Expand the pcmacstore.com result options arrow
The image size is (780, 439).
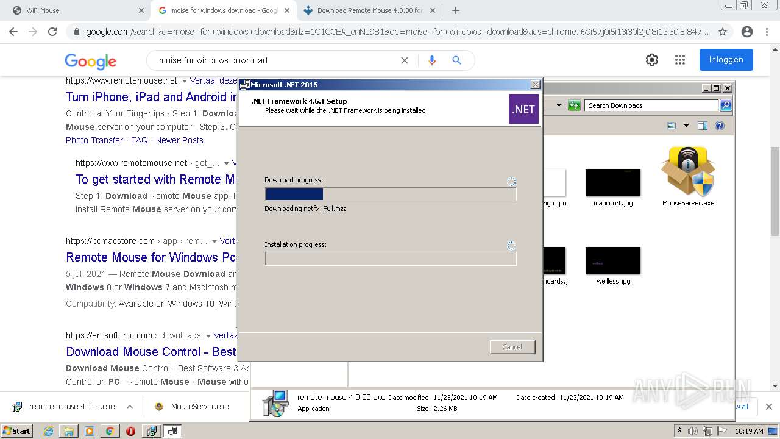tap(214, 241)
